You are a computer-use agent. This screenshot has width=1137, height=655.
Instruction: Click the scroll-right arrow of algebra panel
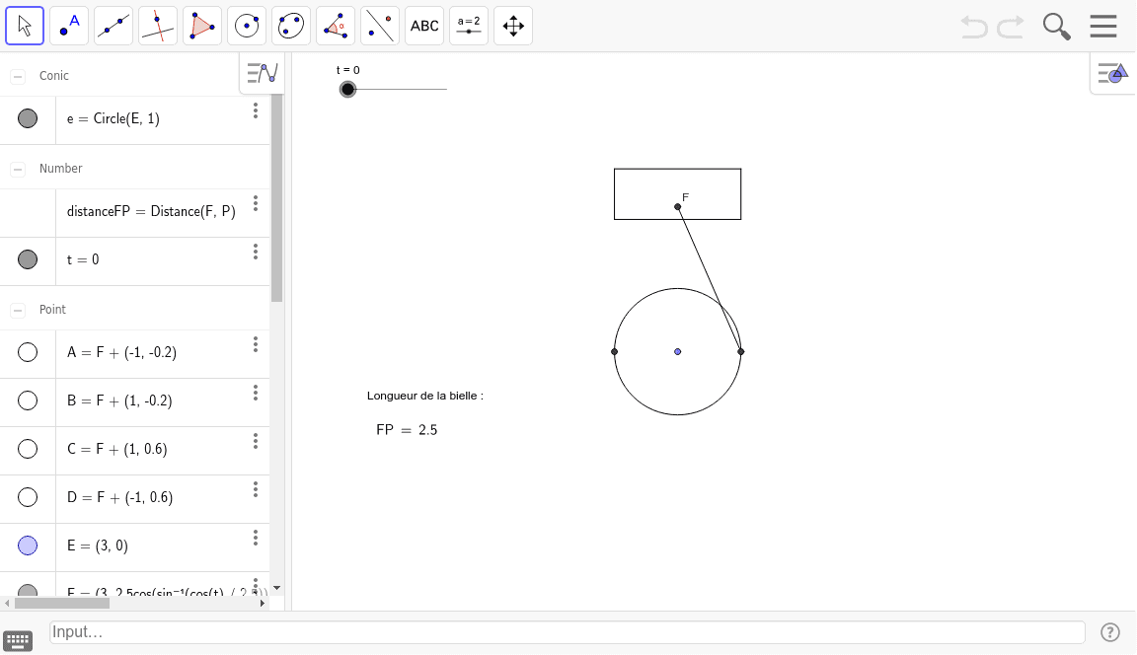263,603
